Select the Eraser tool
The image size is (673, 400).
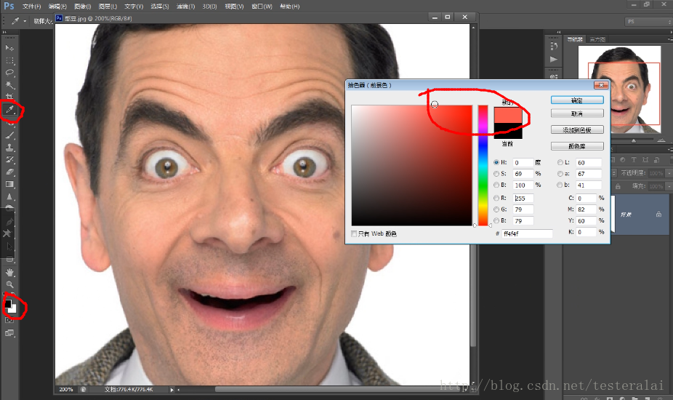9,172
